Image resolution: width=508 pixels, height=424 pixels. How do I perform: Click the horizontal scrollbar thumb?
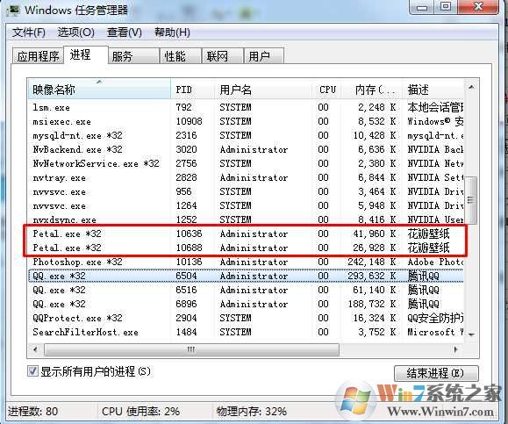pos(191,349)
